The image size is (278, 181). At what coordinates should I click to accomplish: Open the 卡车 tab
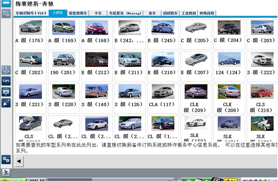(x=98, y=13)
